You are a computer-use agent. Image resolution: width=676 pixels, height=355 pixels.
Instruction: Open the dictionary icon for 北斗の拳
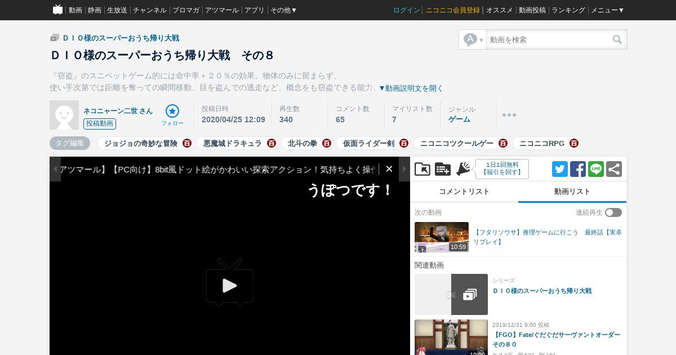(327, 143)
